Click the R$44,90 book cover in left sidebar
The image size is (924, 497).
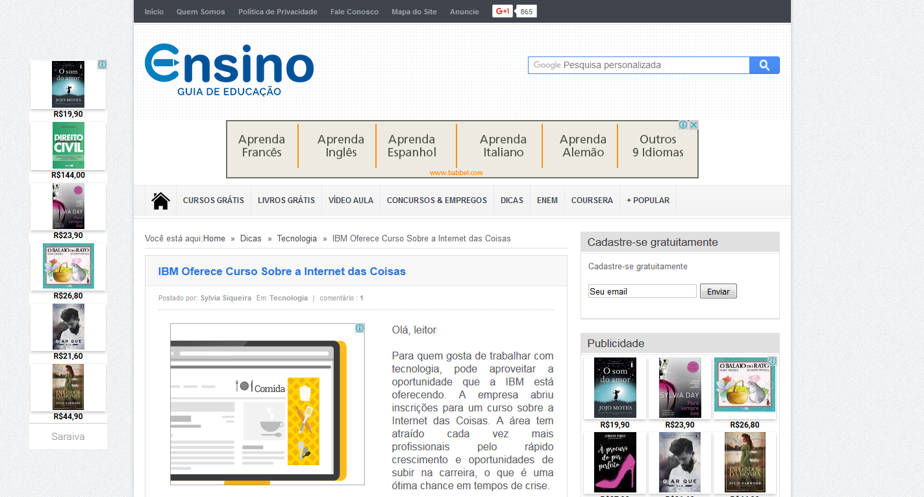tap(68, 387)
